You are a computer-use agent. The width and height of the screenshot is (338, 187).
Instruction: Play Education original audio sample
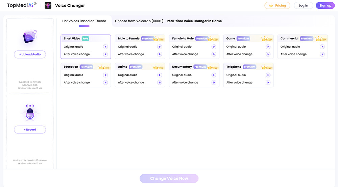(105, 75)
